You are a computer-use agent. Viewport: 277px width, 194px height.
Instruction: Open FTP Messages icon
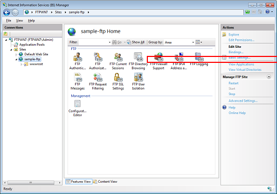click(x=77, y=81)
